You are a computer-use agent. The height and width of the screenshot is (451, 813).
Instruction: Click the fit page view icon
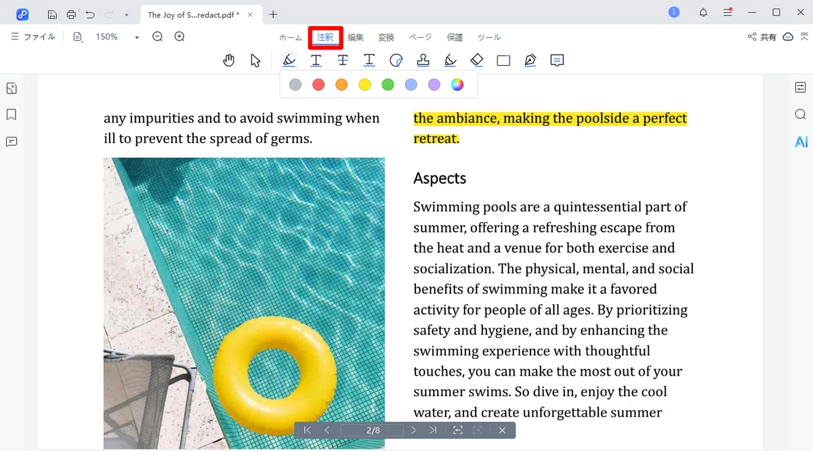[x=457, y=430]
